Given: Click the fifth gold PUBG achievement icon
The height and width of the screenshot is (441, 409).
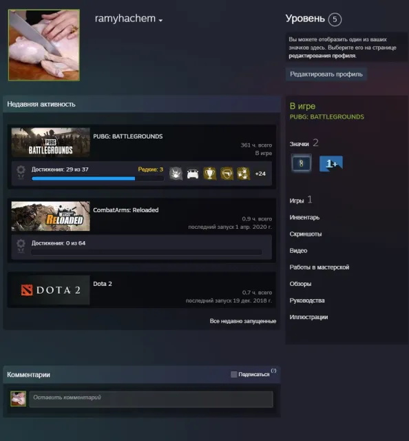Looking at the screenshot, I should point(244,174).
